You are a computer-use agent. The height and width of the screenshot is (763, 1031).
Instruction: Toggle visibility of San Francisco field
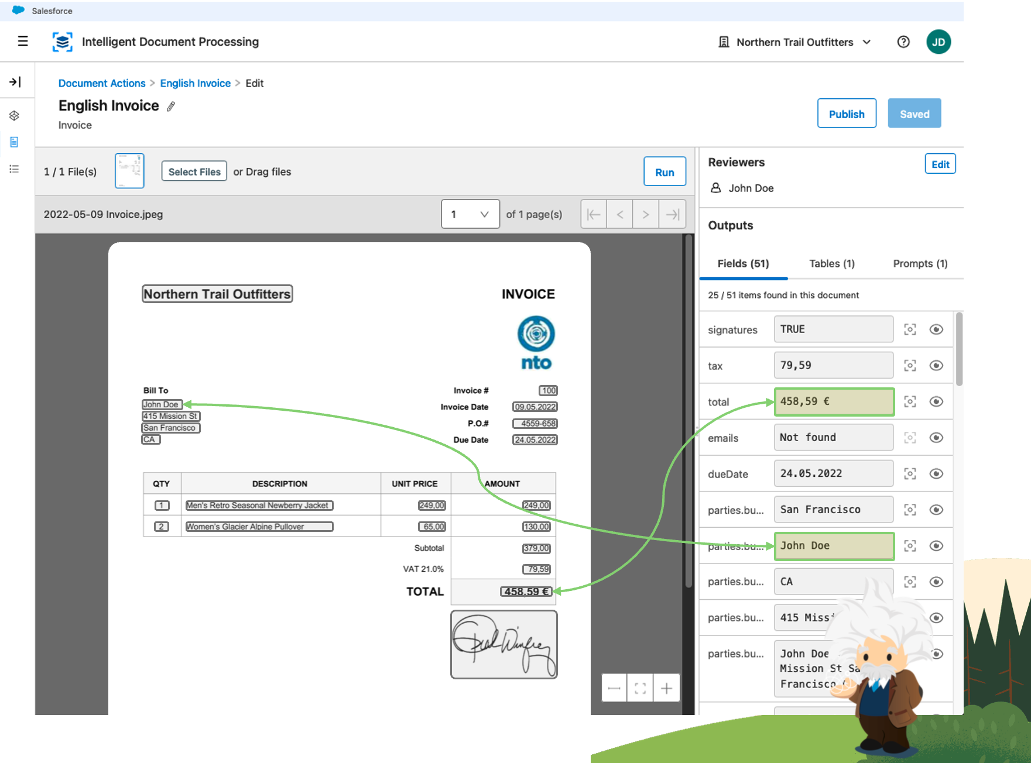(936, 510)
